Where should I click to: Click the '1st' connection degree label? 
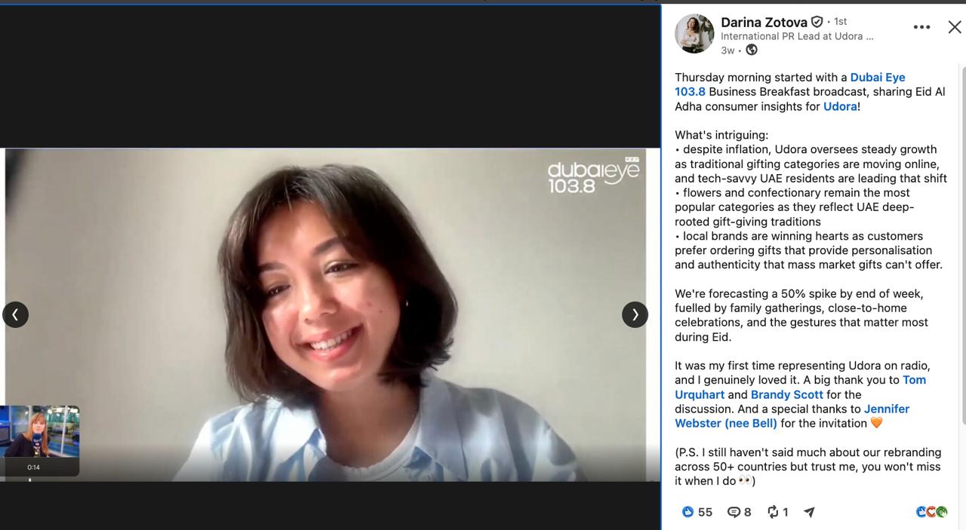coord(840,22)
